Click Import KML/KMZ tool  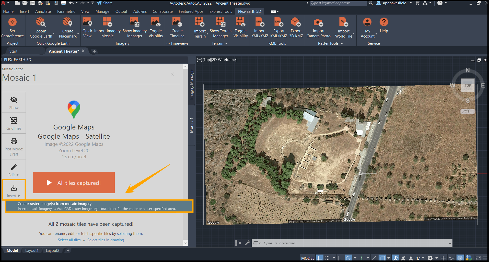[260, 28]
